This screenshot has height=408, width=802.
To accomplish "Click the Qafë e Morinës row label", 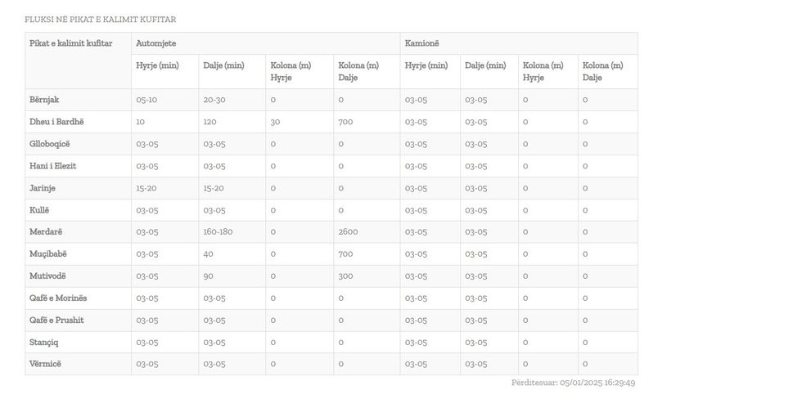I will click(58, 298).
